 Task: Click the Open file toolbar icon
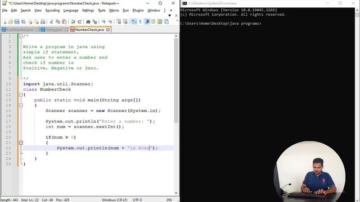pos(10,22)
